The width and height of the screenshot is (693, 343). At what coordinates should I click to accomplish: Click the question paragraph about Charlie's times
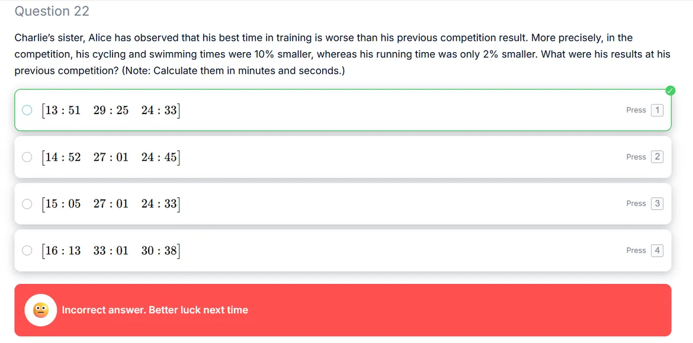click(x=342, y=54)
